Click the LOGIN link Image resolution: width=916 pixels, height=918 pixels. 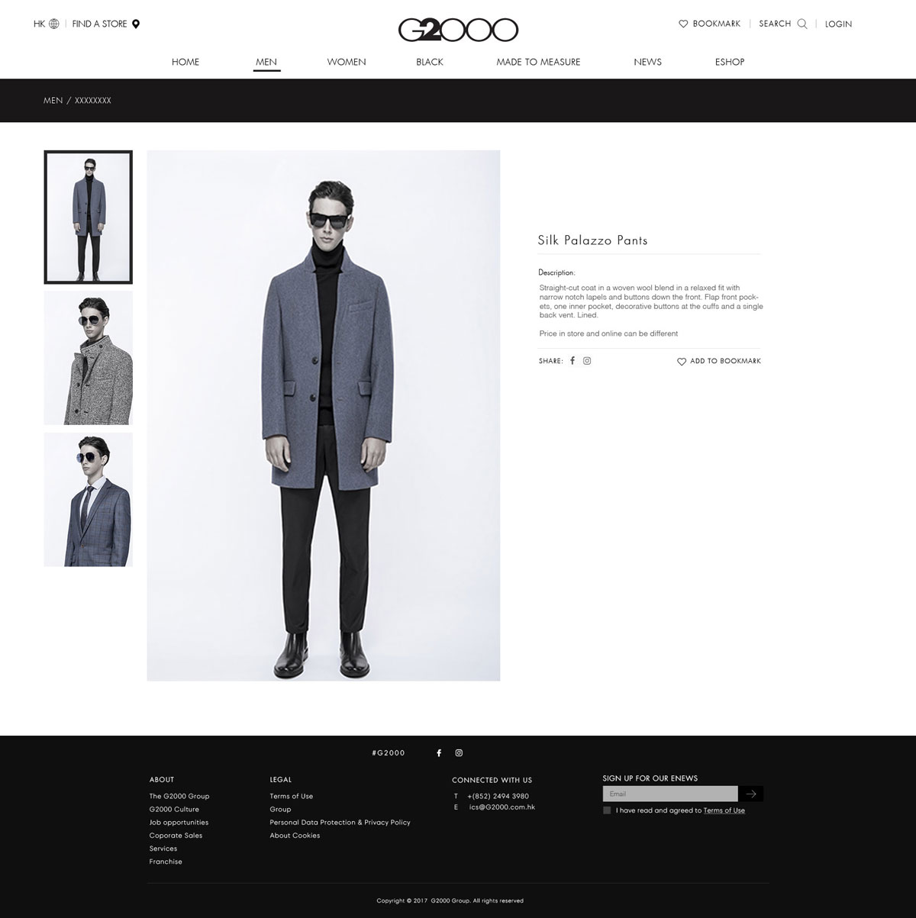(x=838, y=24)
